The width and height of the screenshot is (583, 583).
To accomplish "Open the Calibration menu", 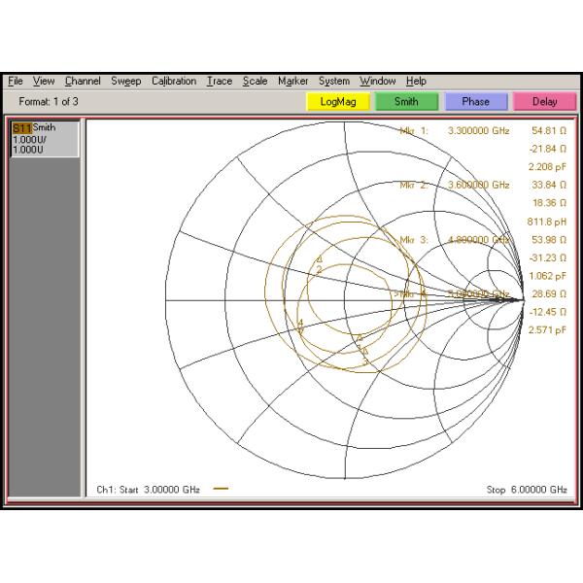I will coord(174,82).
